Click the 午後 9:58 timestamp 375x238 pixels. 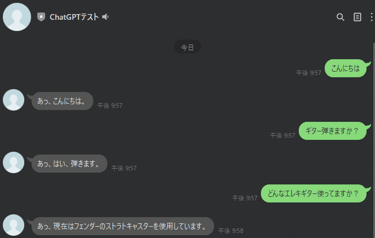(x=231, y=231)
